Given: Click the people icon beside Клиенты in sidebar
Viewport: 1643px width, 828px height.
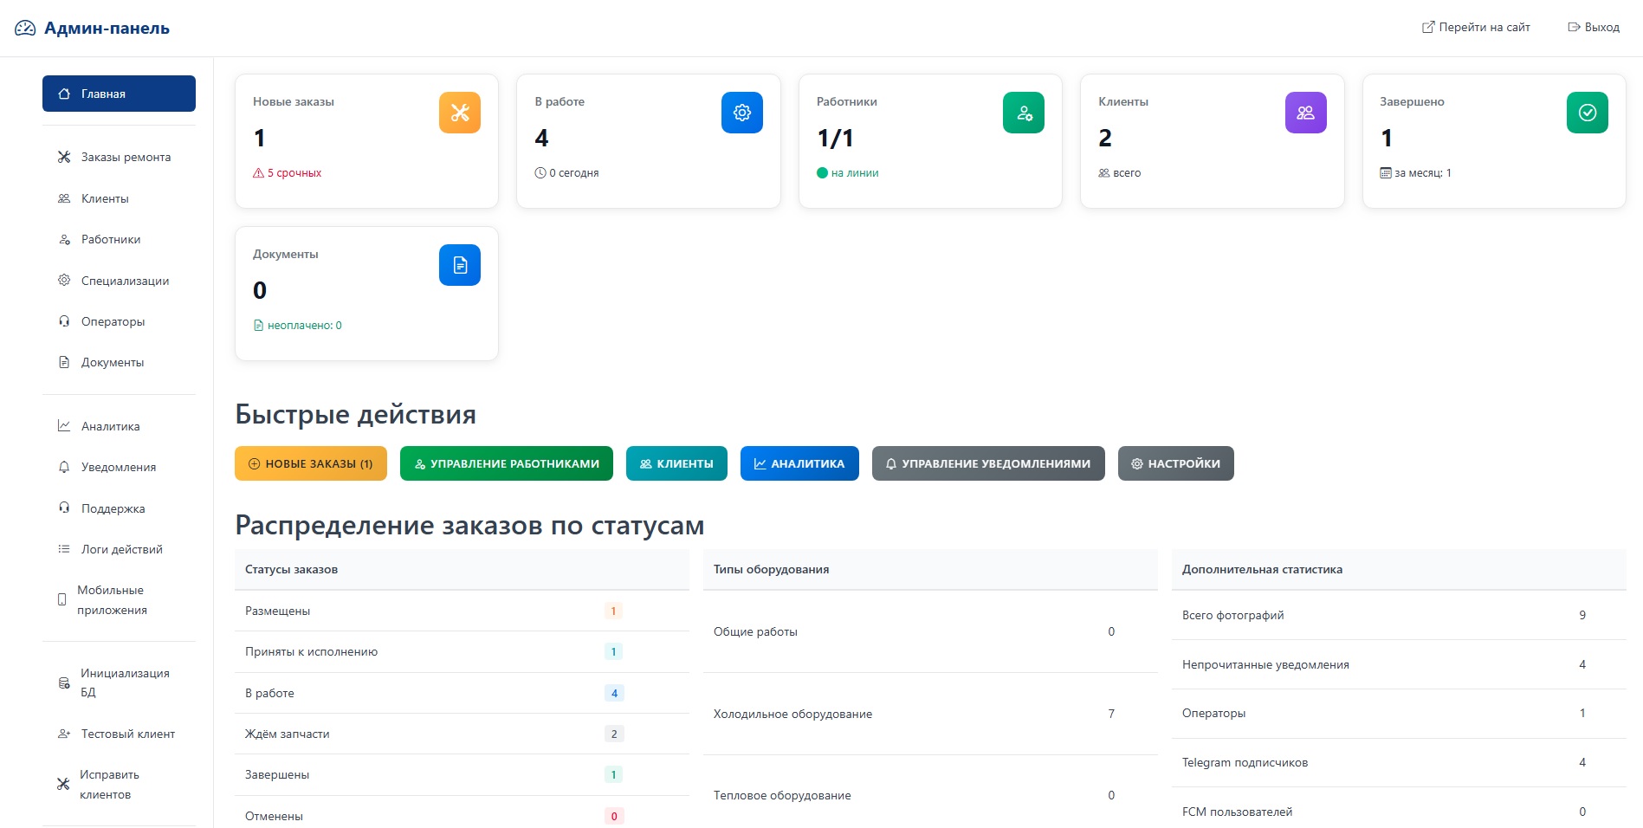Looking at the screenshot, I should click(x=64, y=198).
